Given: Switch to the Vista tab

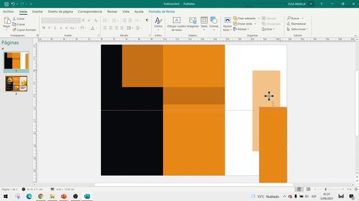Looking at the screenshot, I should (126, 11).
